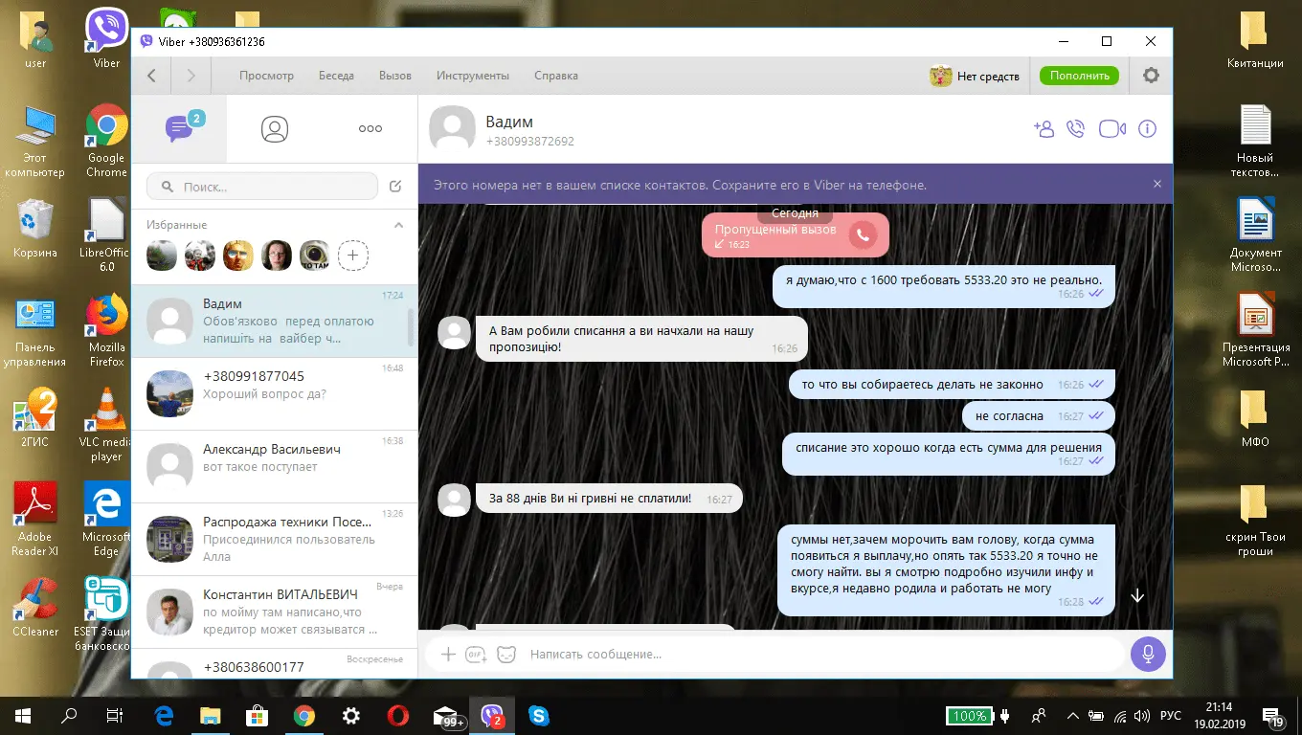This screenshot has width=1302, height=735.
Task: Start a voice call to Вадим
Action: 1076,129
